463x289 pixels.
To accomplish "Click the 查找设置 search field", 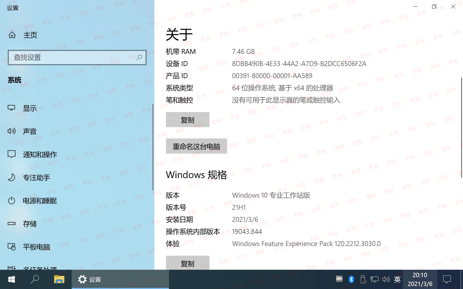I will 77,57.
